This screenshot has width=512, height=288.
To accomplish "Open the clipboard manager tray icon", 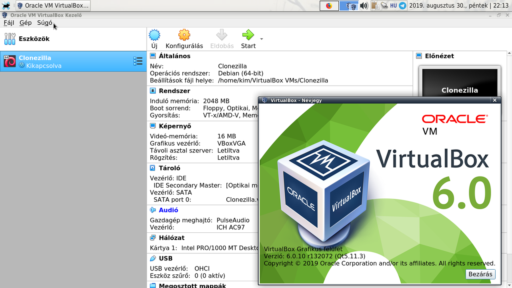I will (375, 6).
